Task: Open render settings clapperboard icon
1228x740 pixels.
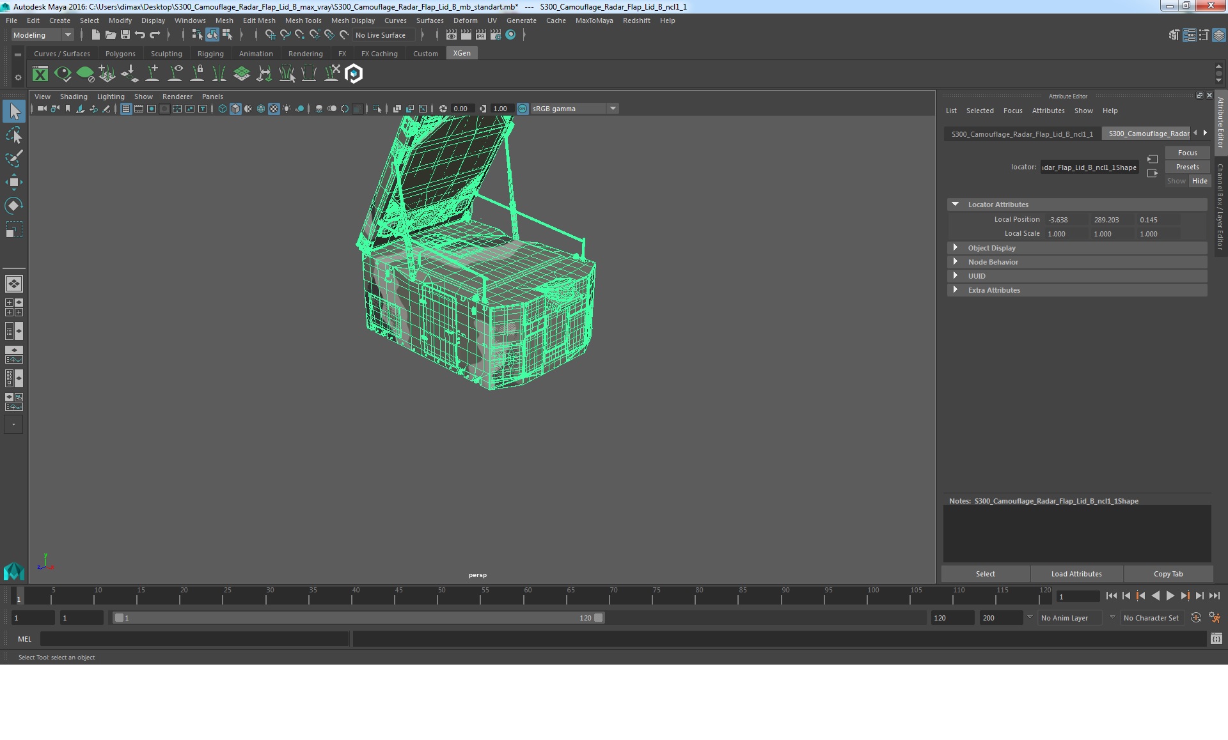Action: [x=496, y=35]
